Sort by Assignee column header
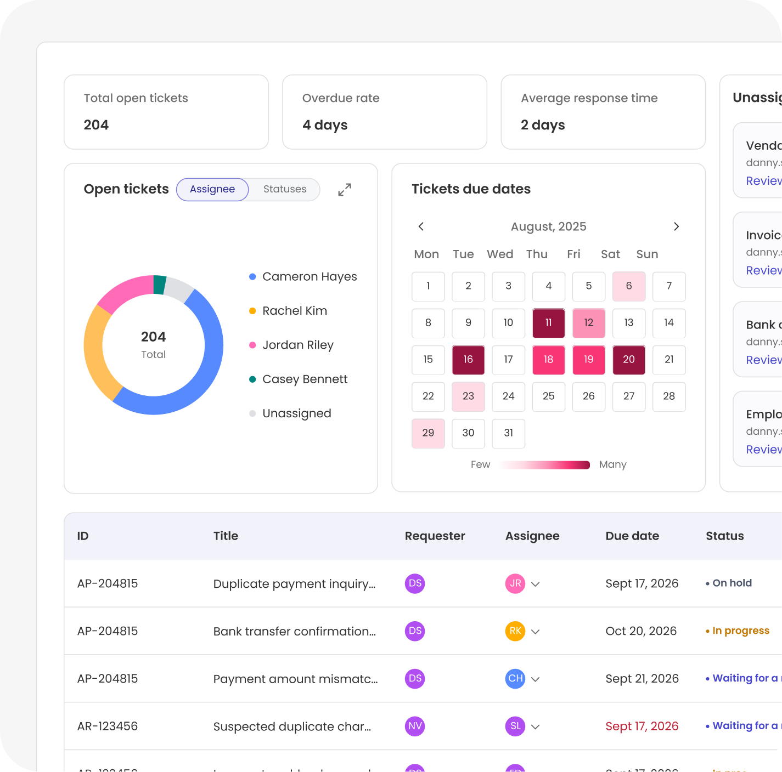 coord(532,536)
